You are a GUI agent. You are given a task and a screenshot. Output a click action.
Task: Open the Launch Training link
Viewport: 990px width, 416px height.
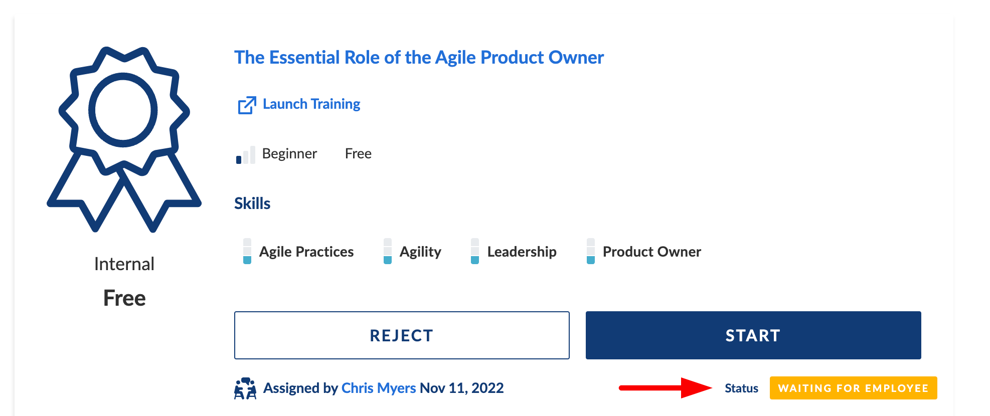[311, 104]
